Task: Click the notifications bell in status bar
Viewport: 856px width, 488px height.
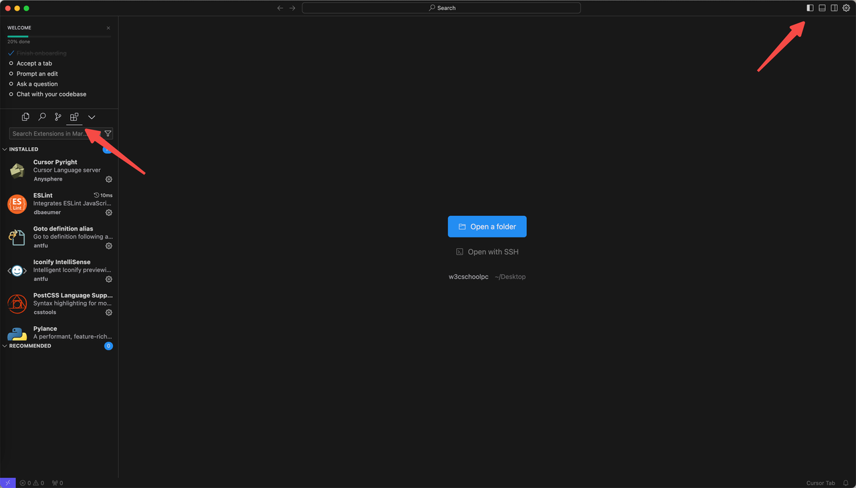Action: click(x=846, y=483)
